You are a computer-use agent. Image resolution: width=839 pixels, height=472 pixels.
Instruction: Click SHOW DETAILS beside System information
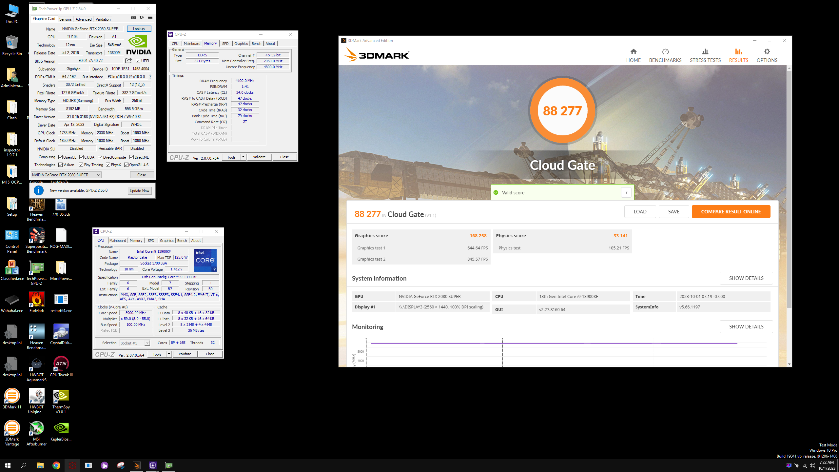click(746, 278)
